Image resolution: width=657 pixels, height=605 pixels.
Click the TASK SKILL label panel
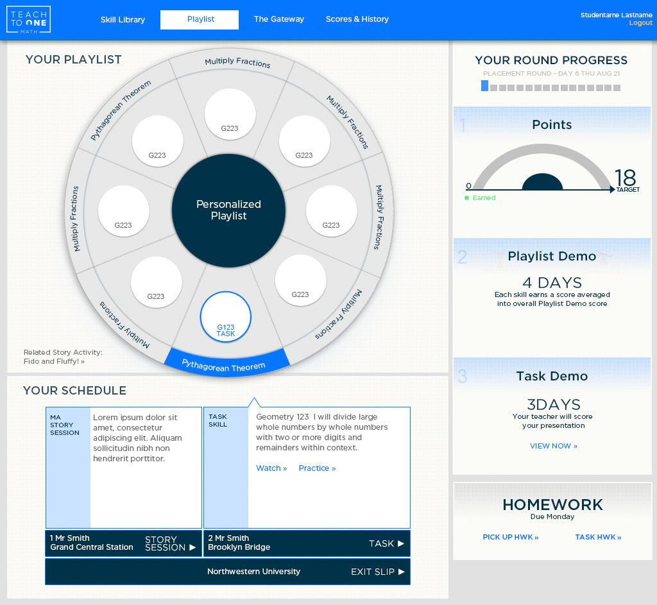(226, 467)
